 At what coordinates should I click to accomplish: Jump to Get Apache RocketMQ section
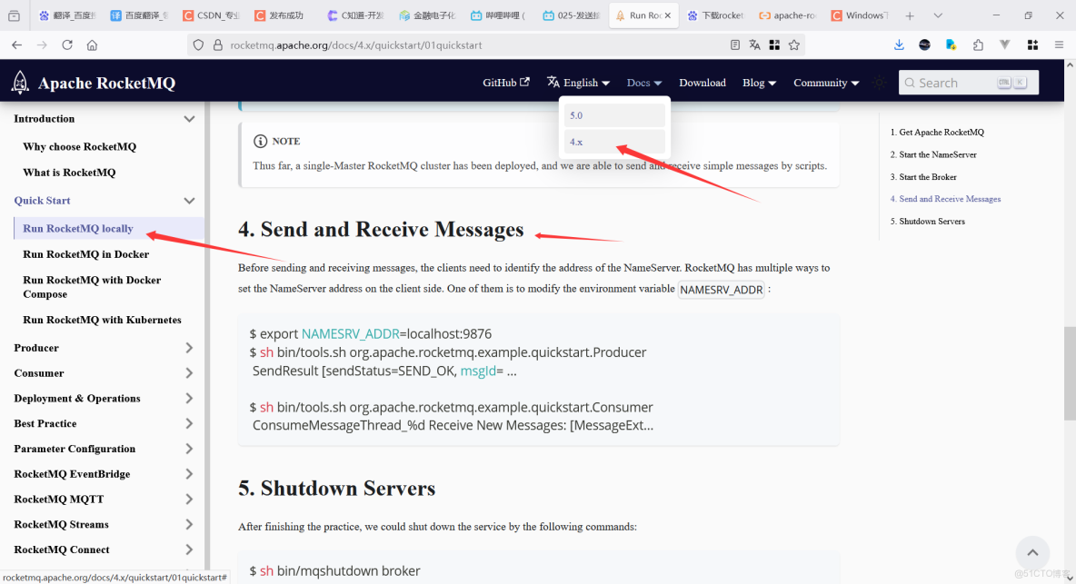[x=937, y=133]
